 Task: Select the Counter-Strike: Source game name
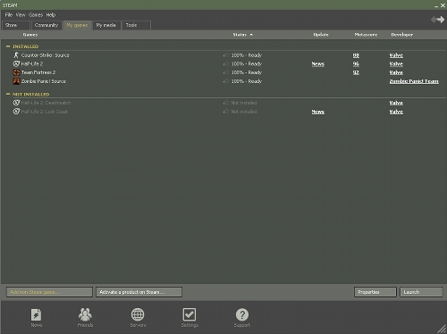[x=46, y=55]
